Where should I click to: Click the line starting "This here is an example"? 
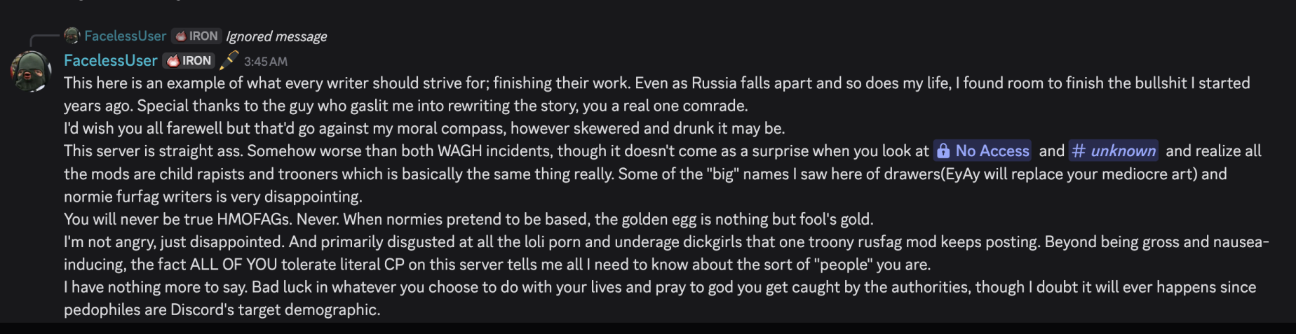tap(657, 83)
